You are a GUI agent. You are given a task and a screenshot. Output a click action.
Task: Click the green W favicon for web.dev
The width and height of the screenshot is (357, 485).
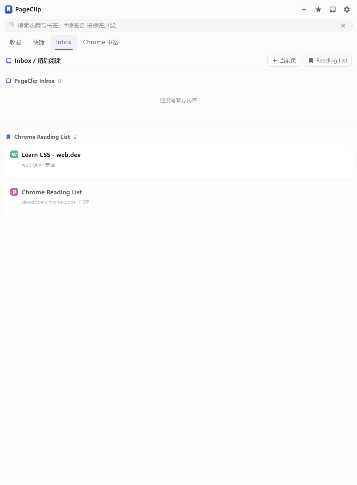point(14,154)
